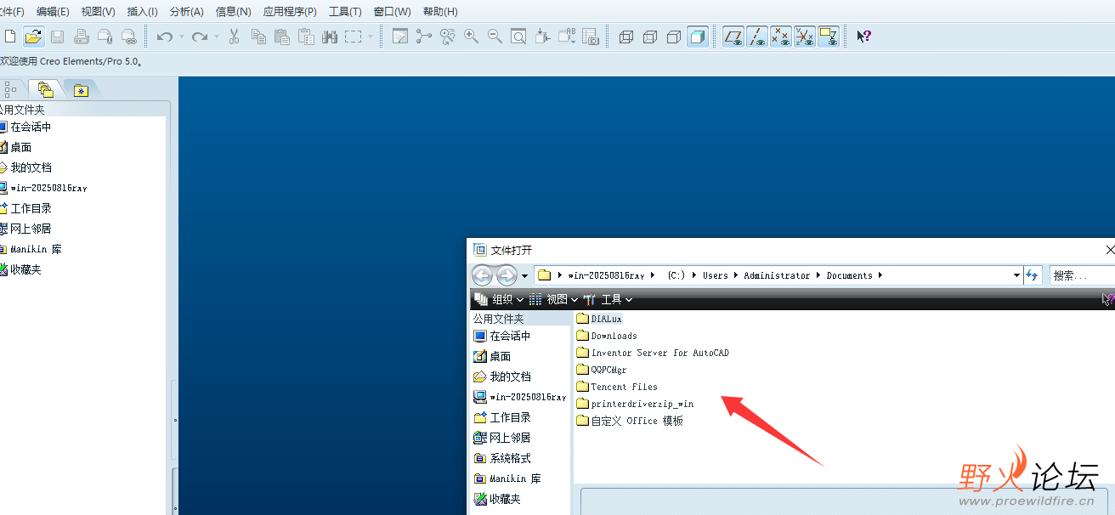Open recent locations arrow beside Forward
Image resolution: width=1115 pixels, height=515 pixels.
click(x=524, y=275)
